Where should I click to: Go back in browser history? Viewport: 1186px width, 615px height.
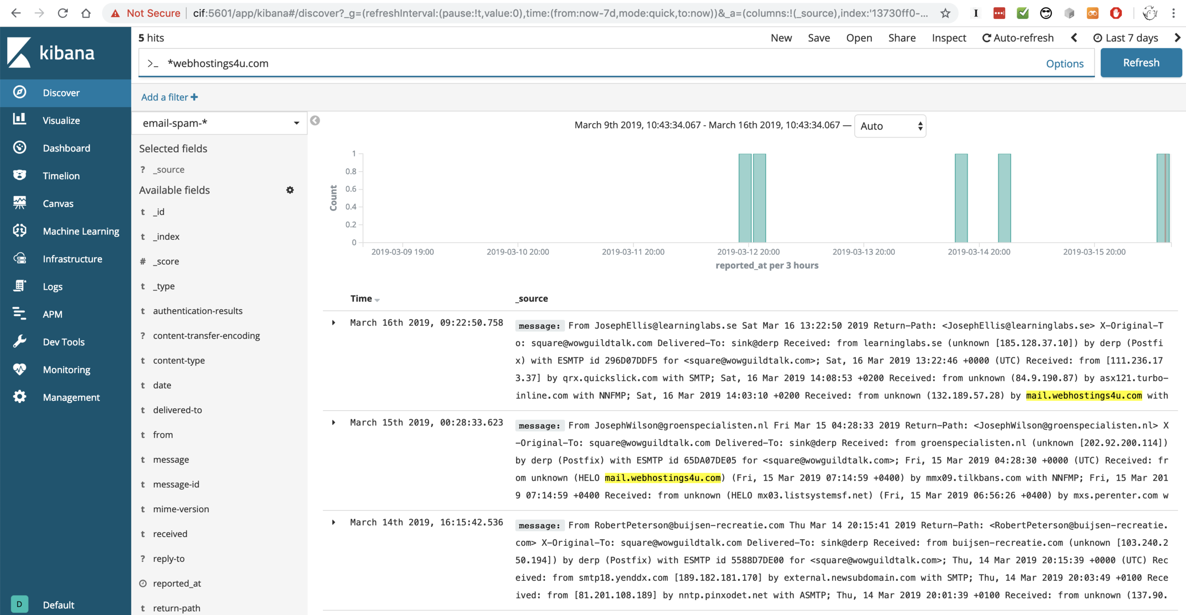[x=16, y=13]
